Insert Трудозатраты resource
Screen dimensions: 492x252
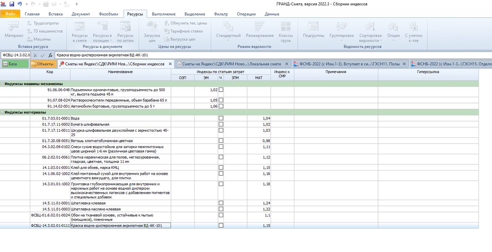click(43, 23)
